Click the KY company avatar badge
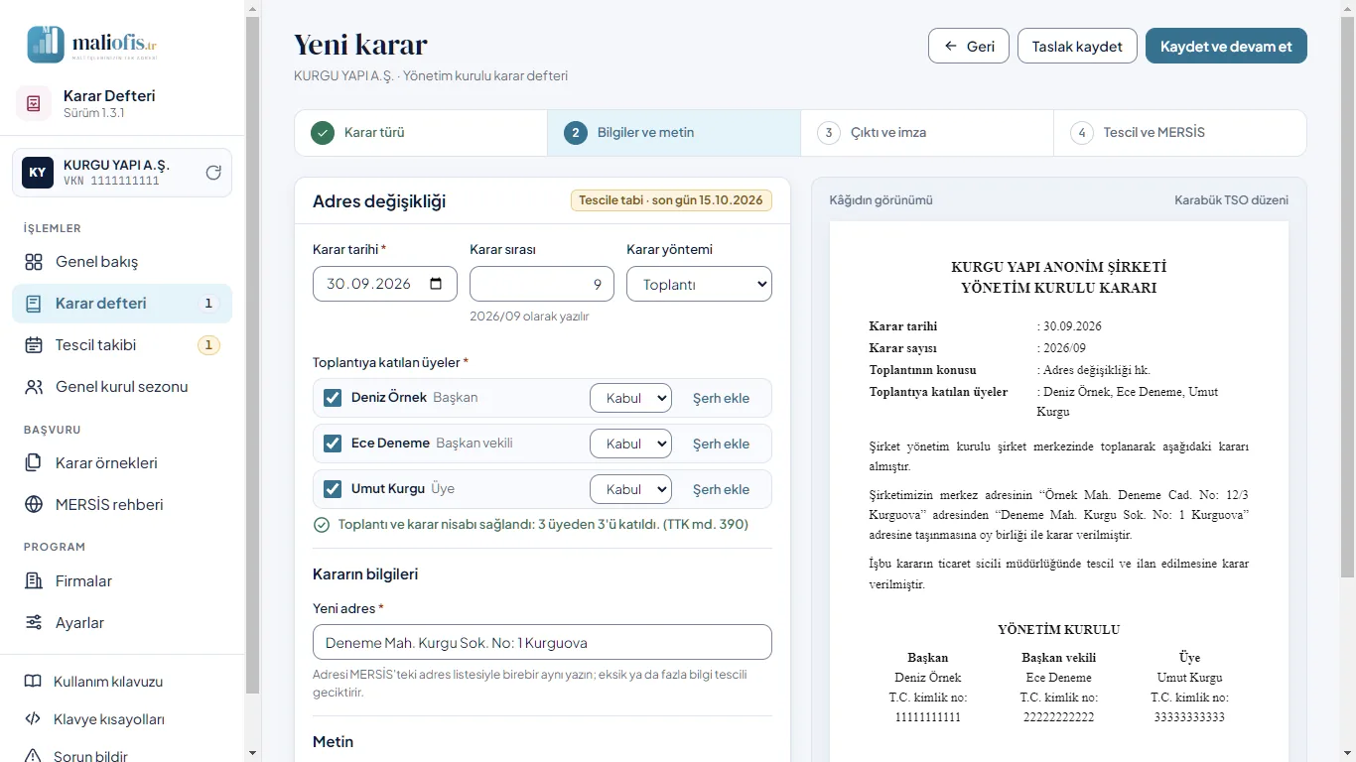 click(38, 173)
